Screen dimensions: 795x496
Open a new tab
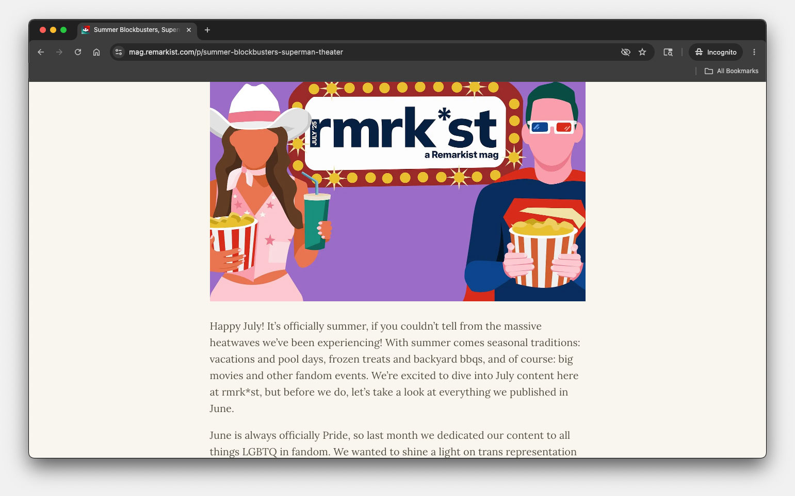pos(207,30)
